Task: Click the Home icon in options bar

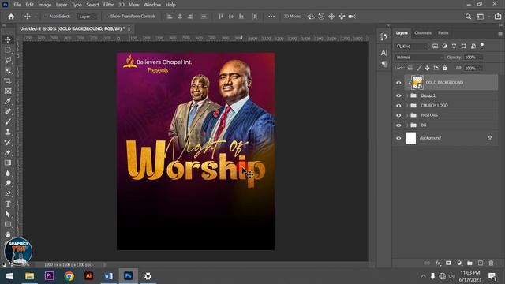Action: 11,17
